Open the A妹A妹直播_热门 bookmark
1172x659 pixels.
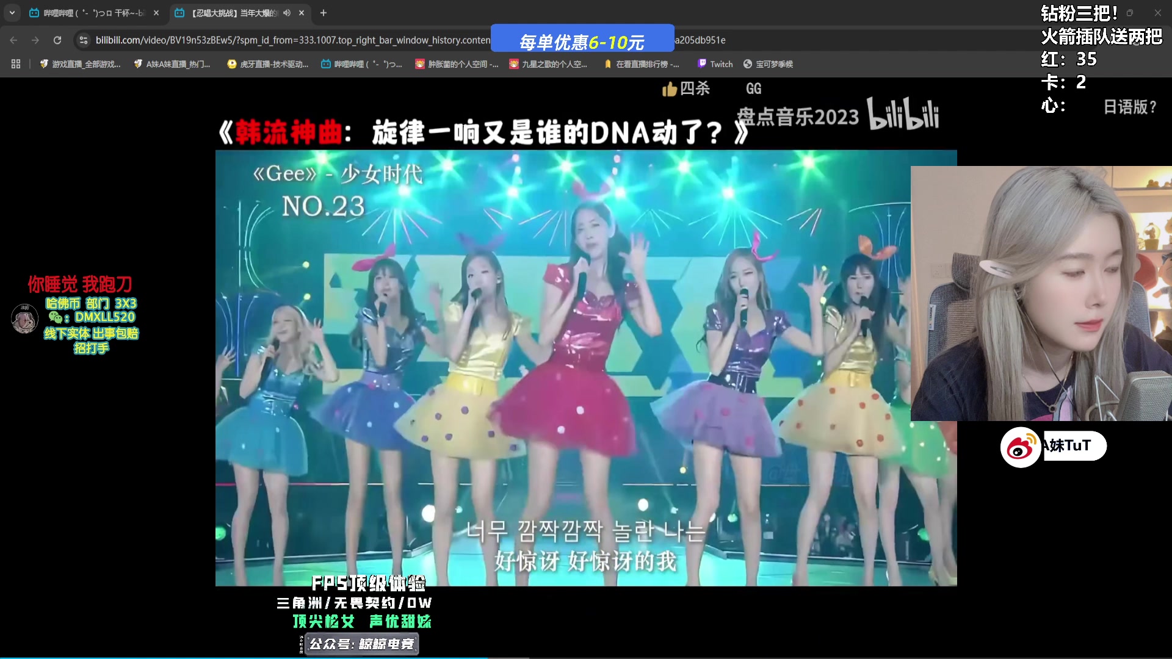click(173, 64)
